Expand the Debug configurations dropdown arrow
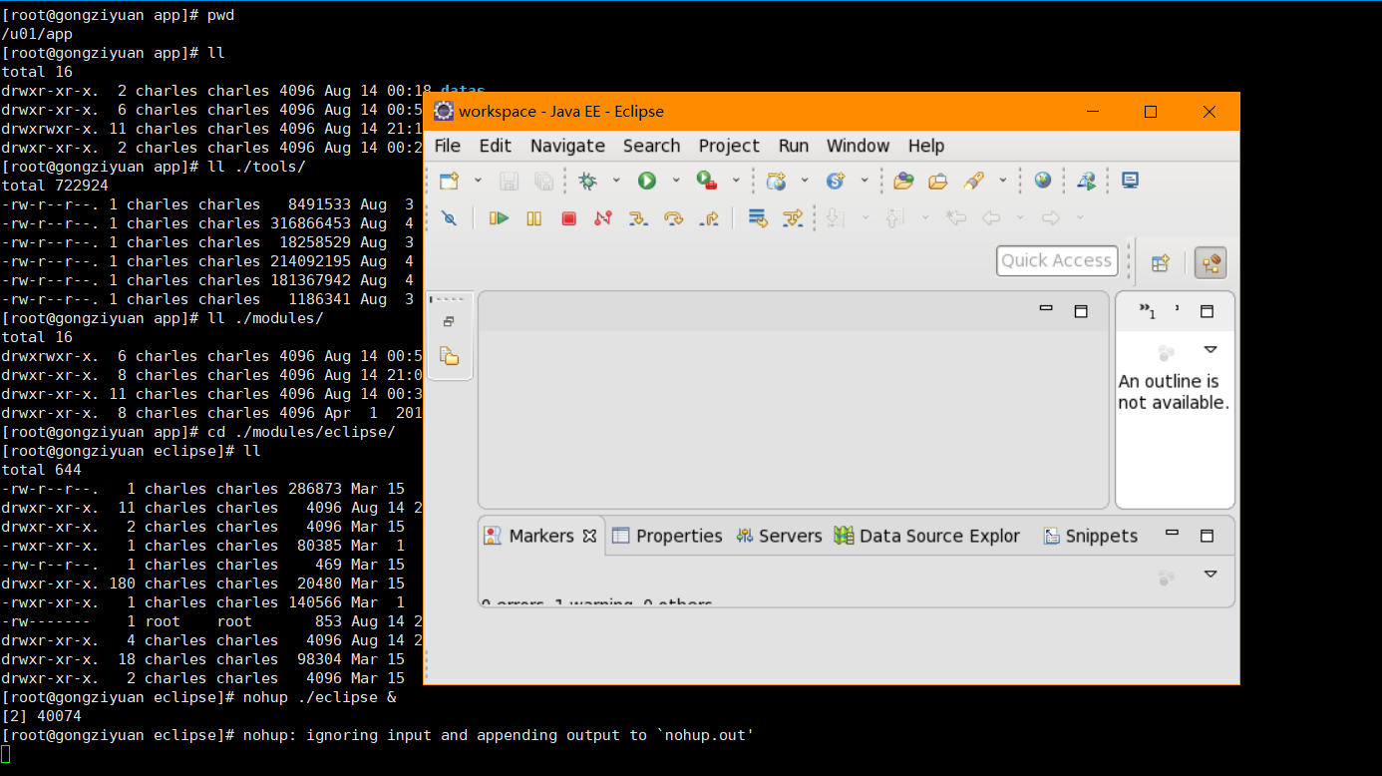This screenshot has height=776, width=1382. tap(616, 181)
